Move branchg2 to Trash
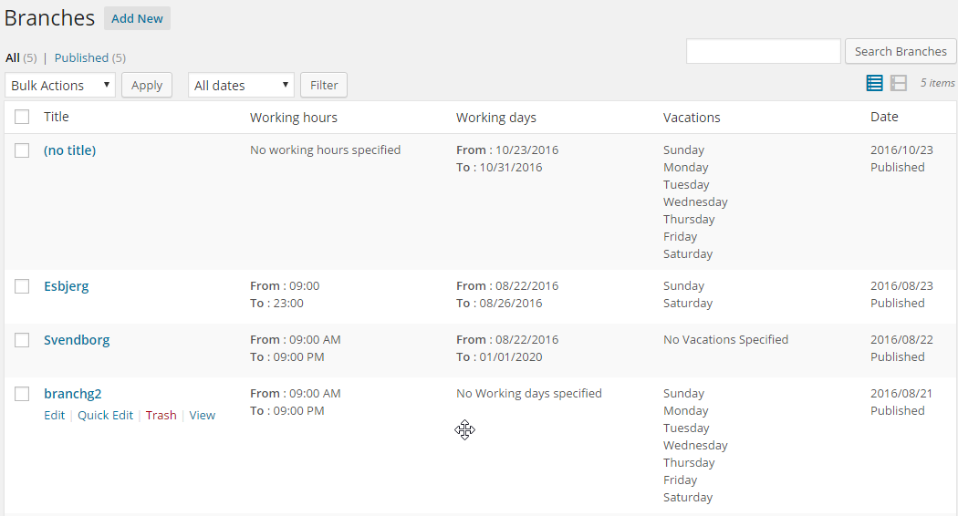Viewport: 958px width, 516px height. tap(161, 415)
